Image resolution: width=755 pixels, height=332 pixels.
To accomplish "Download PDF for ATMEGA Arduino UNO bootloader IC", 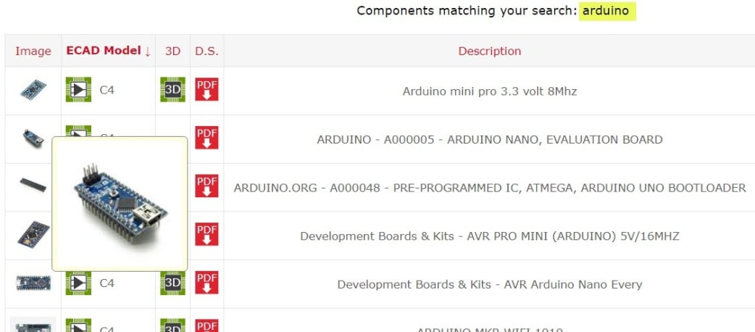I will [207, 186].
